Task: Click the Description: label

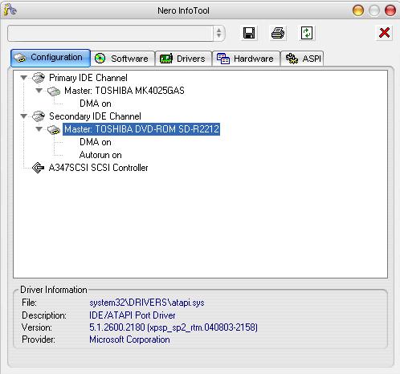Action: pos(44,315)
